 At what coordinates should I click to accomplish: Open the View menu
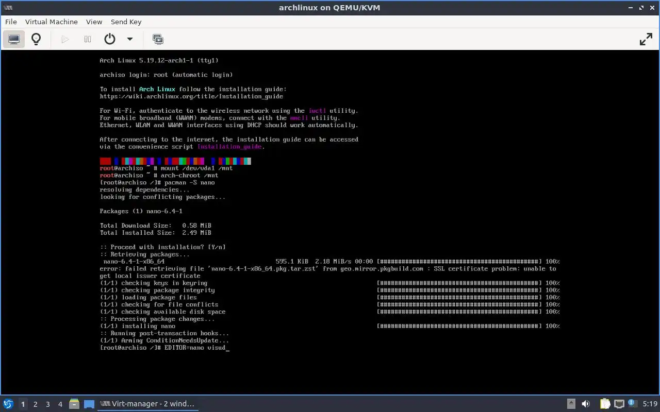pos(94,22)
